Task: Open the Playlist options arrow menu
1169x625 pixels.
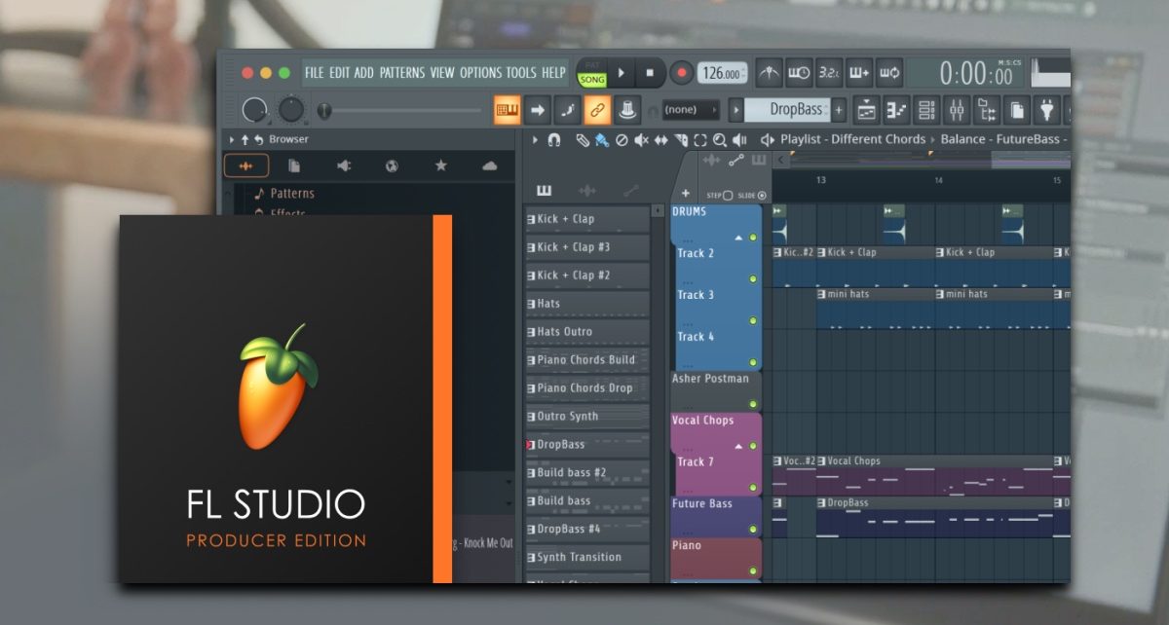Action: tap(535, 140)
